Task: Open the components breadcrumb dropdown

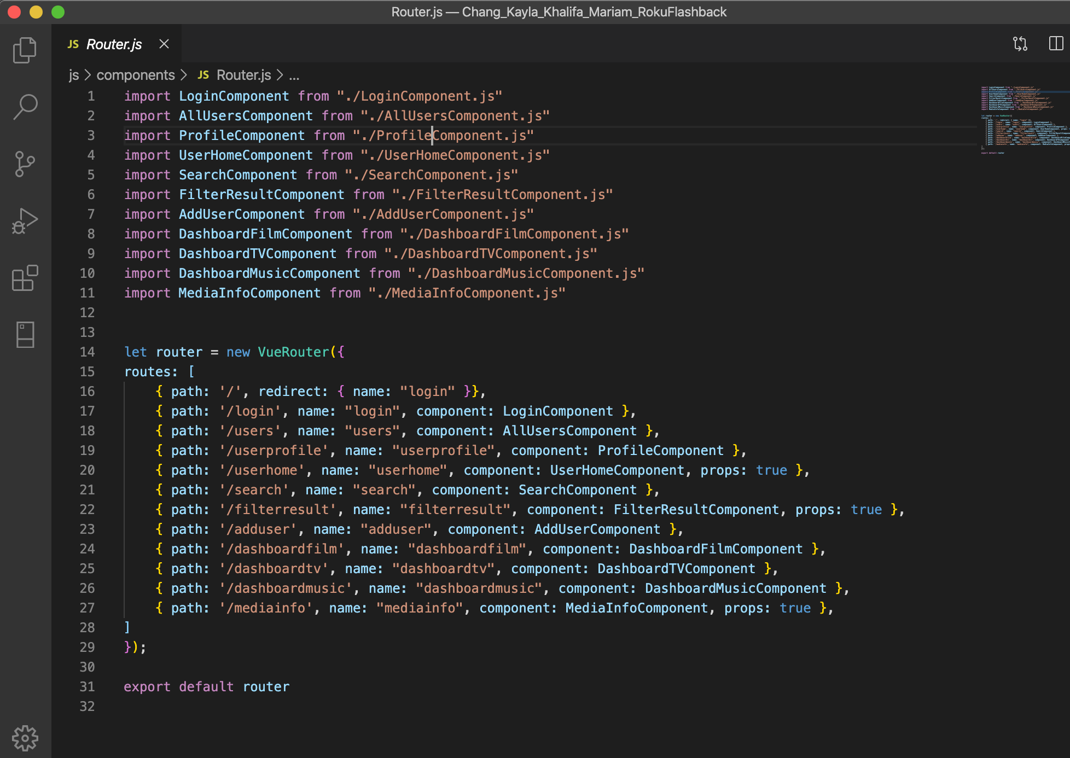Action: tap(136, 75)
